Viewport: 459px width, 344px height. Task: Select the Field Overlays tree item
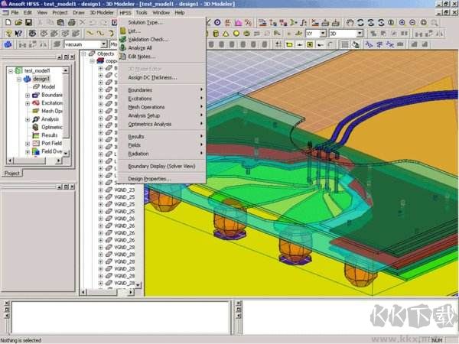(52, 151)
